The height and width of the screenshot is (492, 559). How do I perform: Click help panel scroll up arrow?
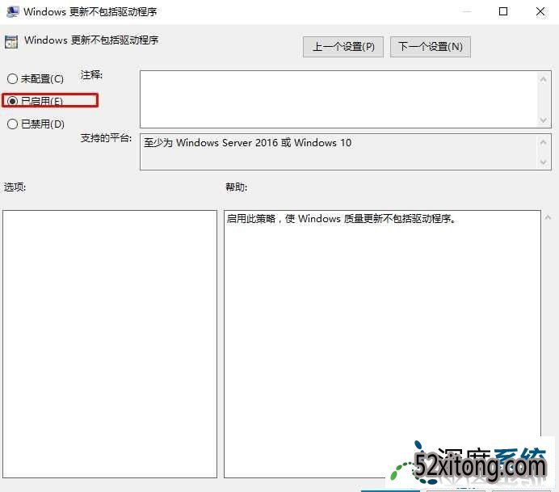pyautogui.click(x=548, y=217)
